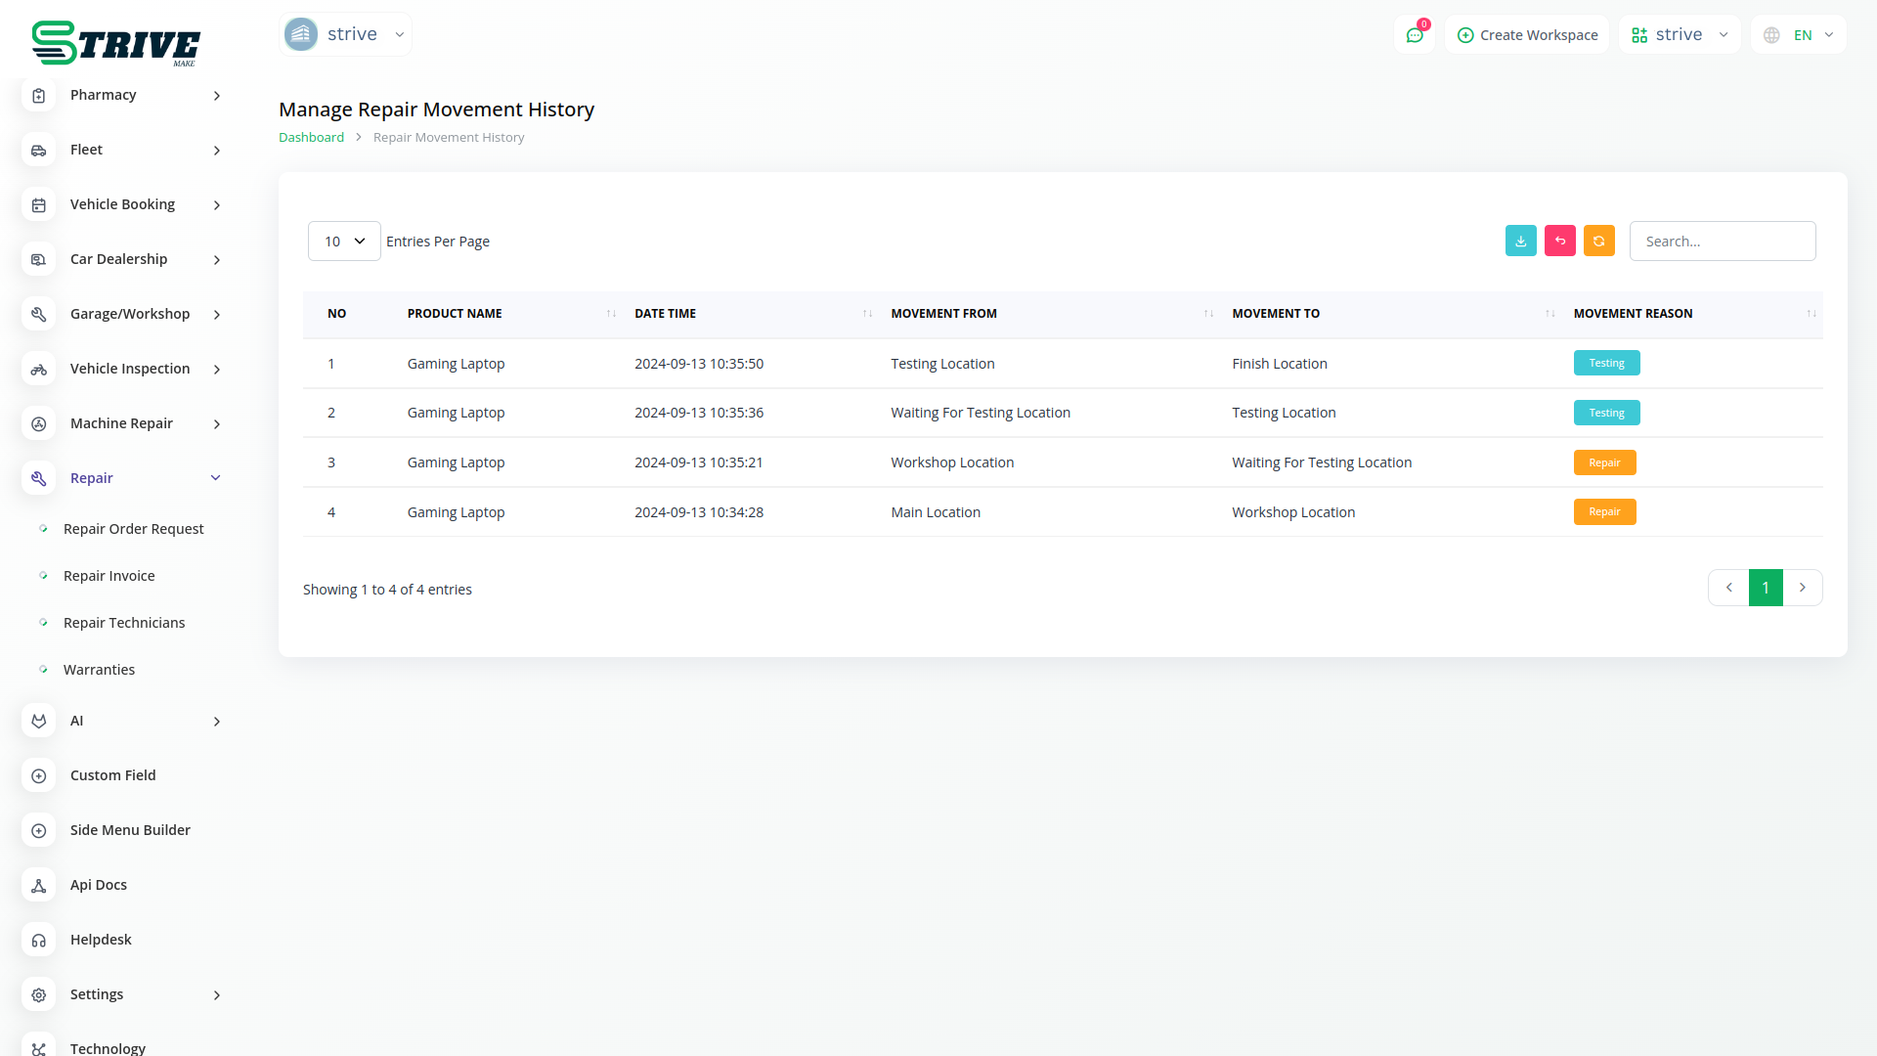This screenshot has width=1877, height=1056.
Task: Open the entries per page dropdown
Action: [x=344, y=242]
